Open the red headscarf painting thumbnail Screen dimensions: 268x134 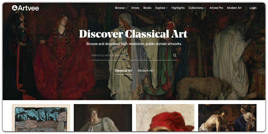pos(165,118)
